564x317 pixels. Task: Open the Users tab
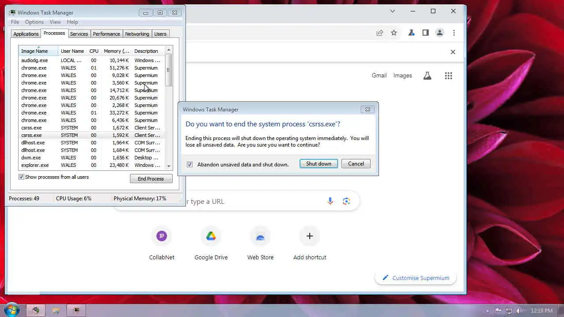point(160,34)
